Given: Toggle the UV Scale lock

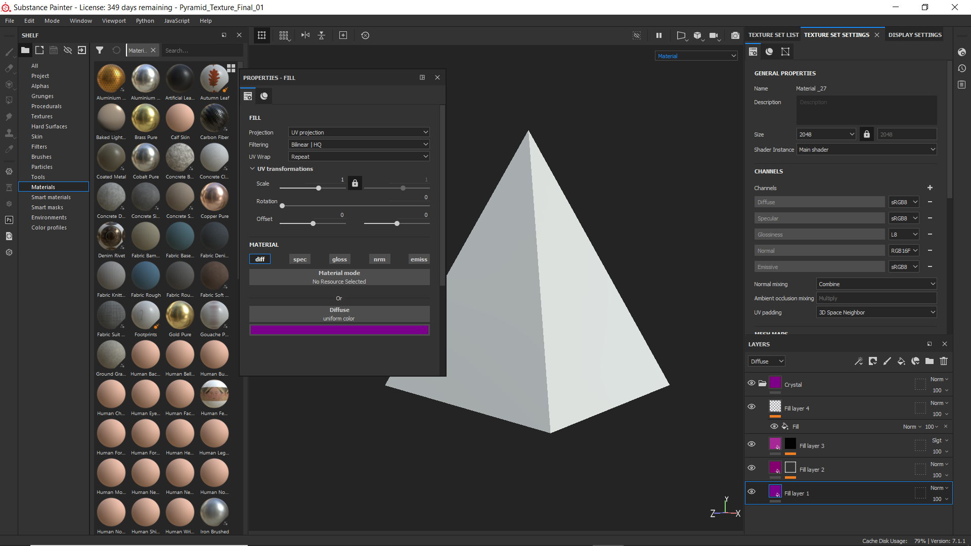Looking at the screenshot, I should [355, 183].
